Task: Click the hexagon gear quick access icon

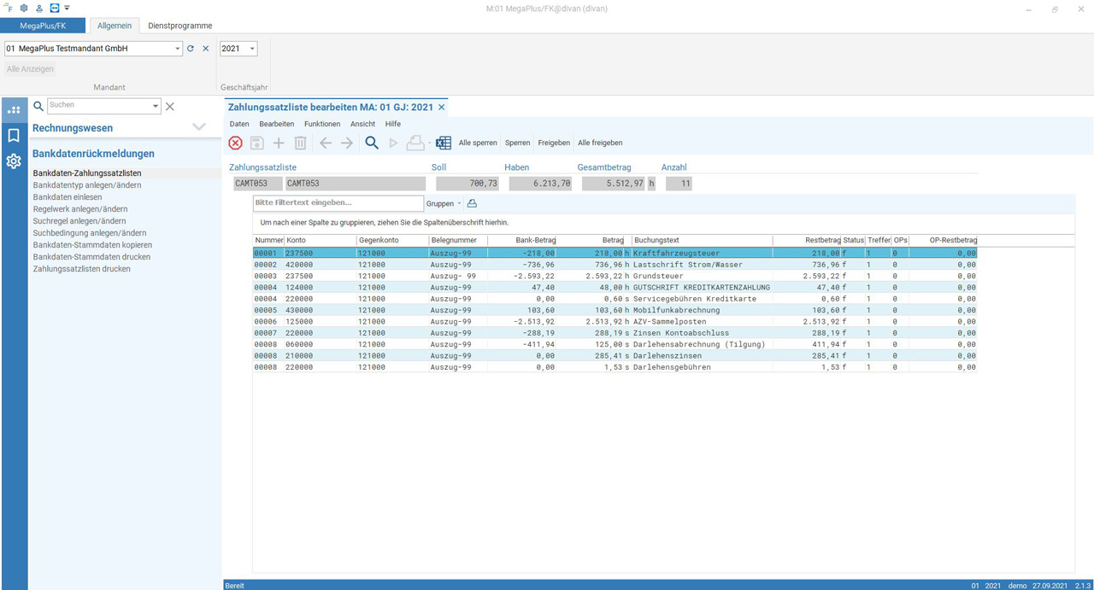Action: 24,8
